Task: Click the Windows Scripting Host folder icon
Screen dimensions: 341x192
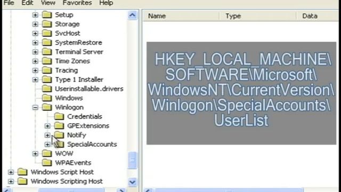Action: point(22,181)
